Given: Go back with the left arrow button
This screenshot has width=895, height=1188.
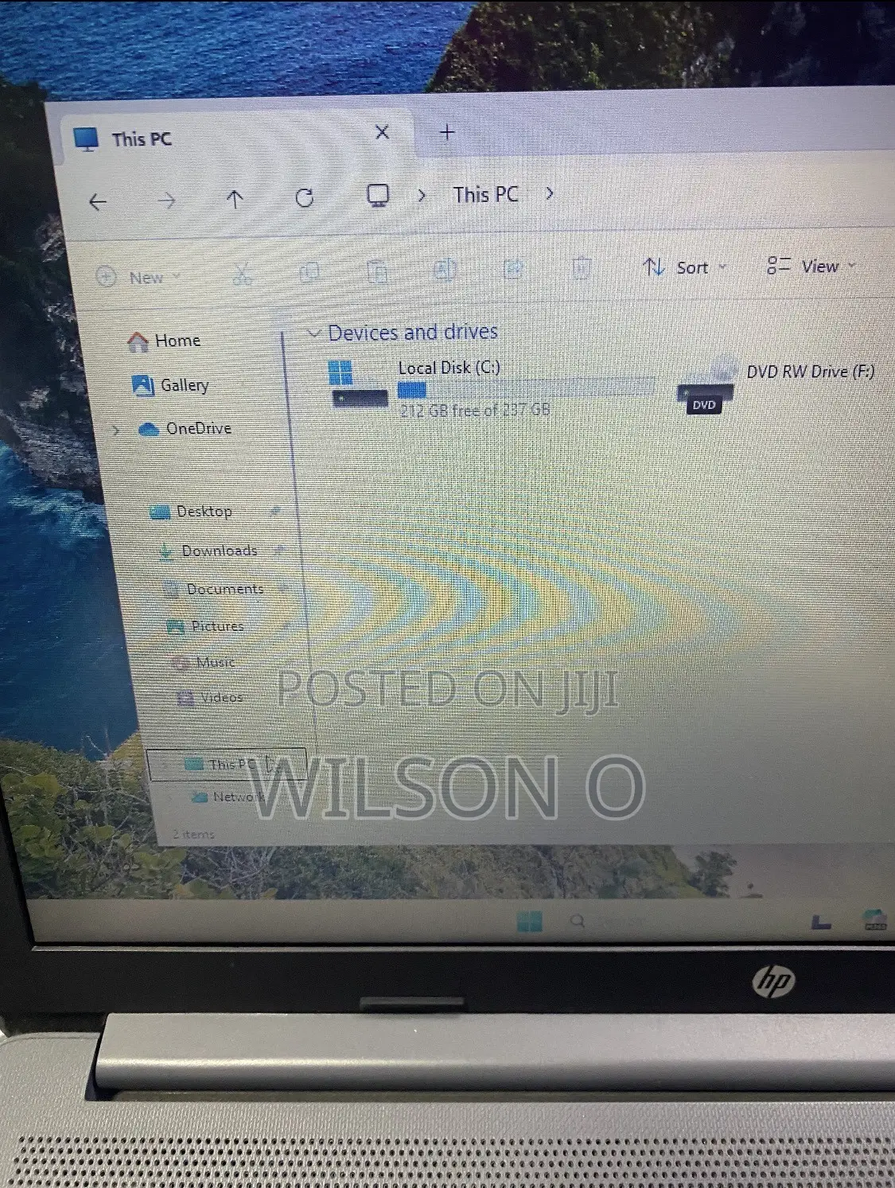Looking at the screenshot, I should (x=98, y=202).
